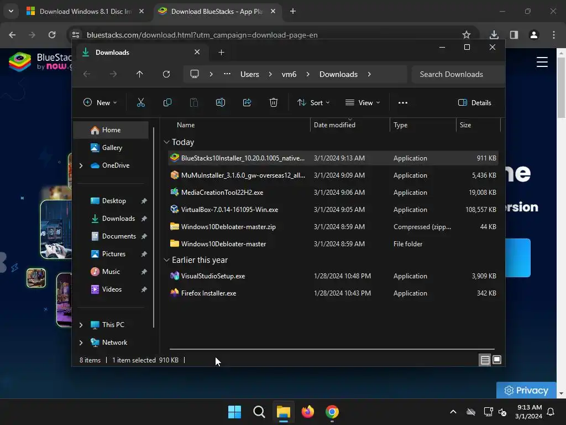This screenshot has width=566, height=425.
Task: Click the Copy icon in Explorer toolbar
Action: (167, 102)
